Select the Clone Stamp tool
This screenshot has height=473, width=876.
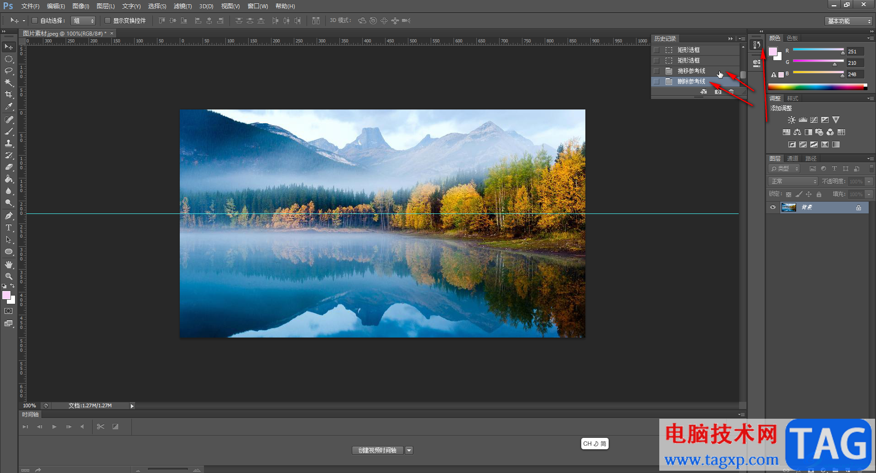pyautogui.click(x=9, y=143)
